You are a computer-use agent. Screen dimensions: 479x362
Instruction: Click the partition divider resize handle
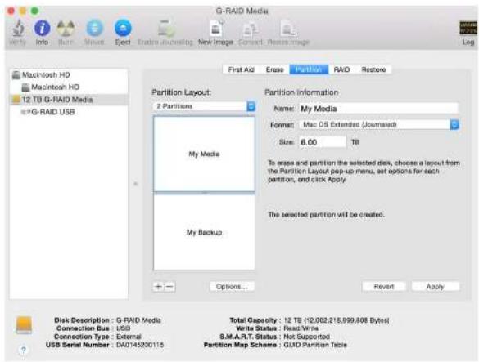click(x=204, y=194)
